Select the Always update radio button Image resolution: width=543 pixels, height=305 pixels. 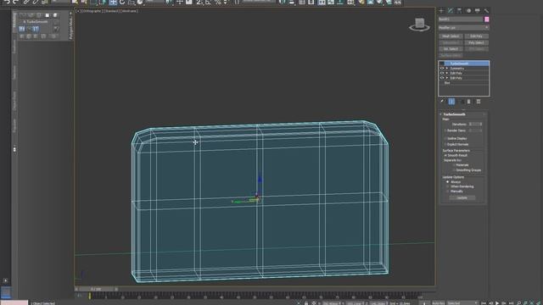tap(448, 182)
